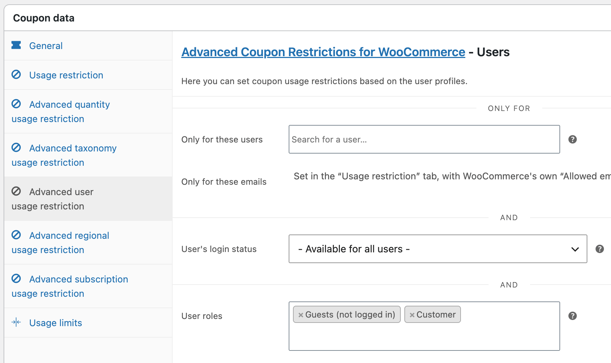Show help tip for User's login status

click(x=600, y=249)
